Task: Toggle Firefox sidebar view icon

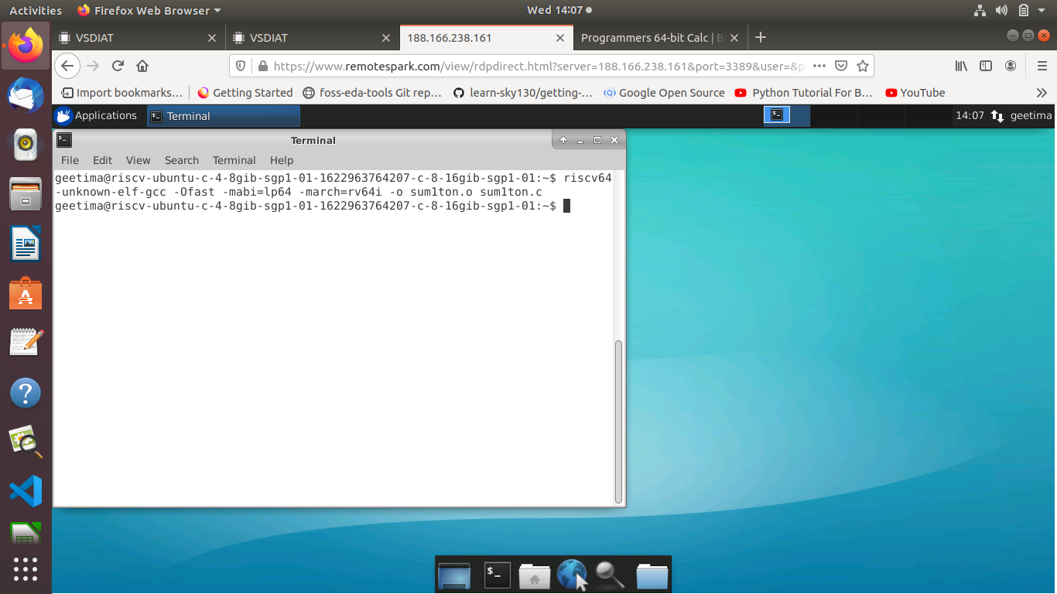Action: click(986, 67)
